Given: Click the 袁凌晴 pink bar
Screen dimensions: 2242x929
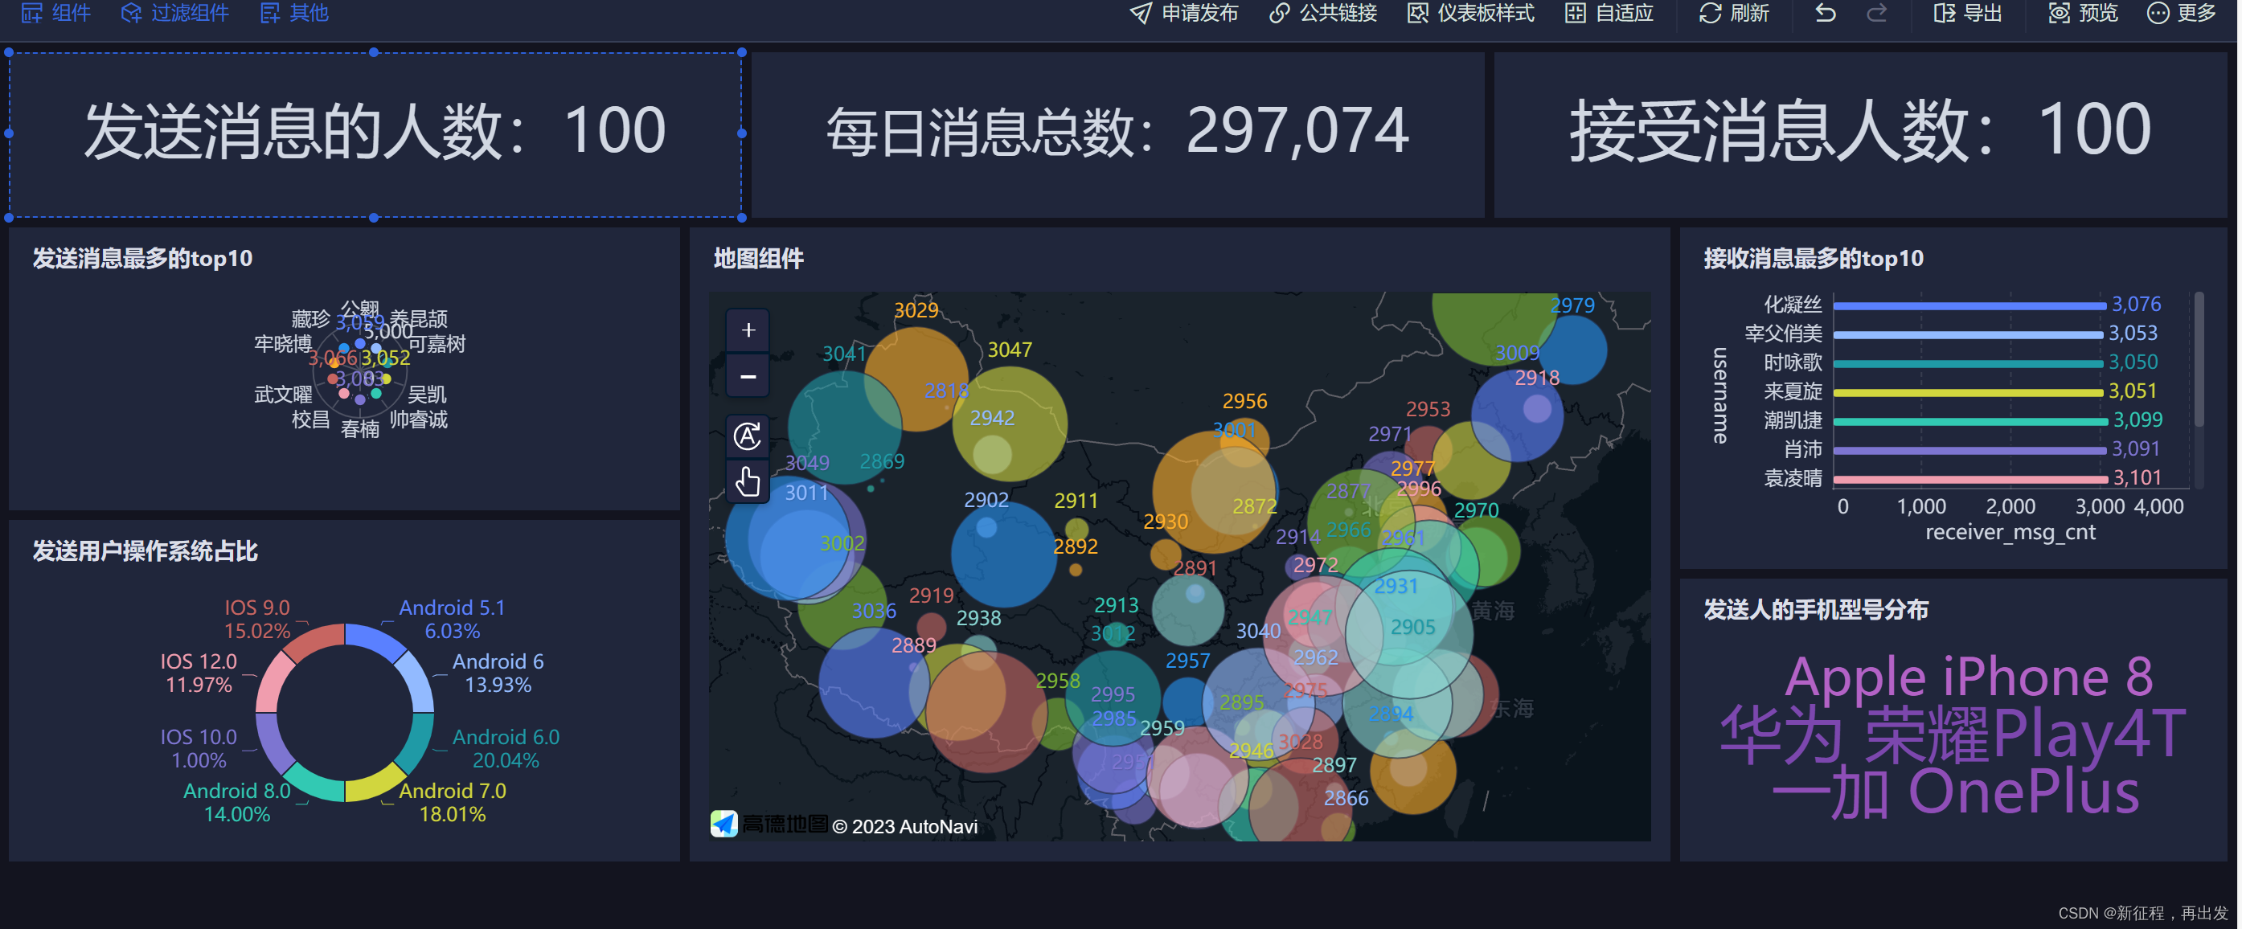Looking at the screenshot, I should (1970, 478).
